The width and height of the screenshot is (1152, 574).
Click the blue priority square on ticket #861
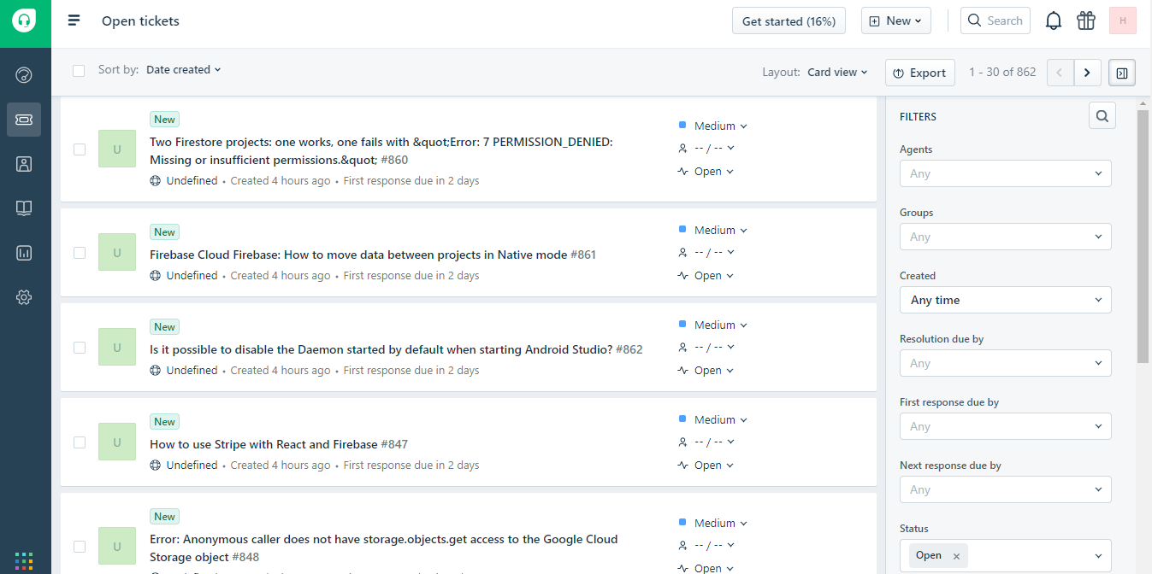pyautogui.click(x=682, y=229)
